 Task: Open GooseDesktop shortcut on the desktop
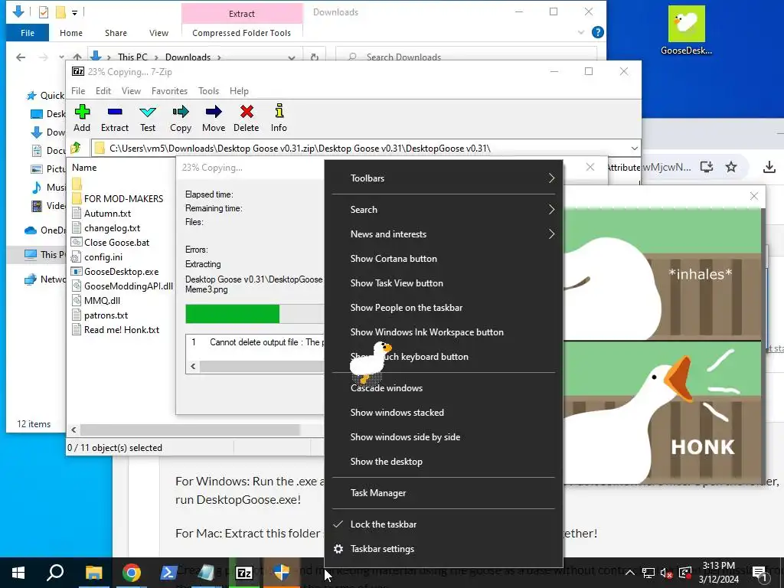pos(687,30)
